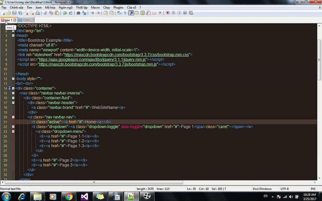The width and height of the screenshot is (322, 201).
Task: Click the horizontal scrollbar right arrow
Action: coord(315,182)
